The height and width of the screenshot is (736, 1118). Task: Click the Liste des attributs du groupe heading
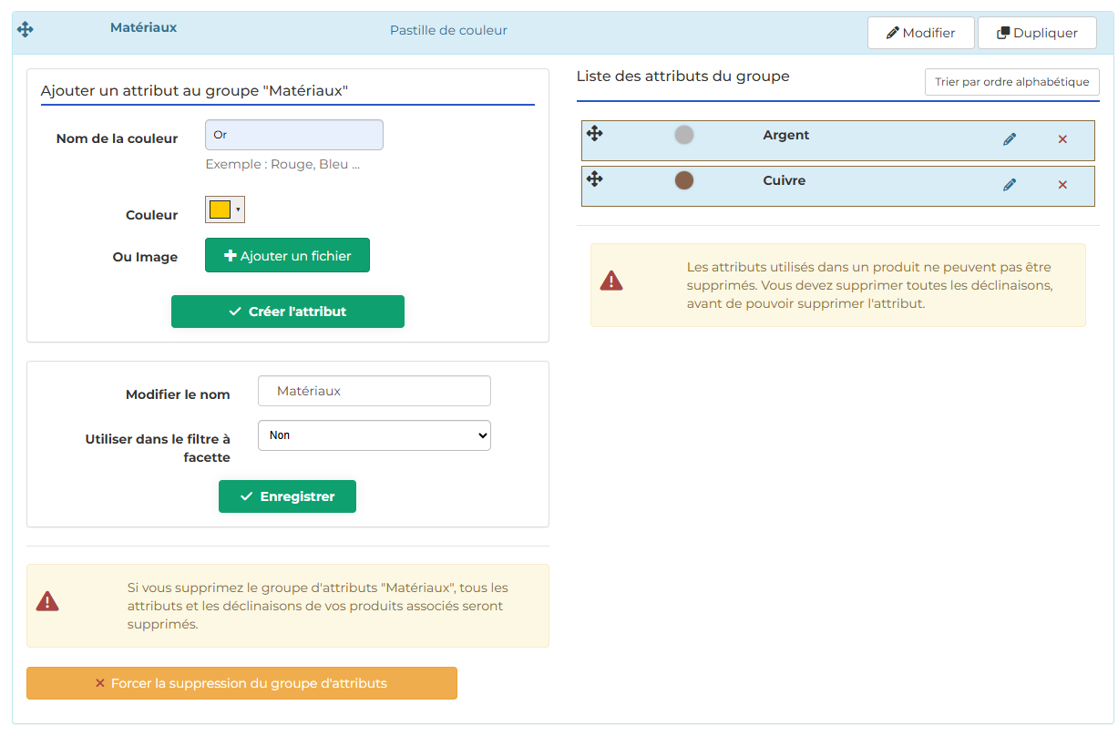683,77
